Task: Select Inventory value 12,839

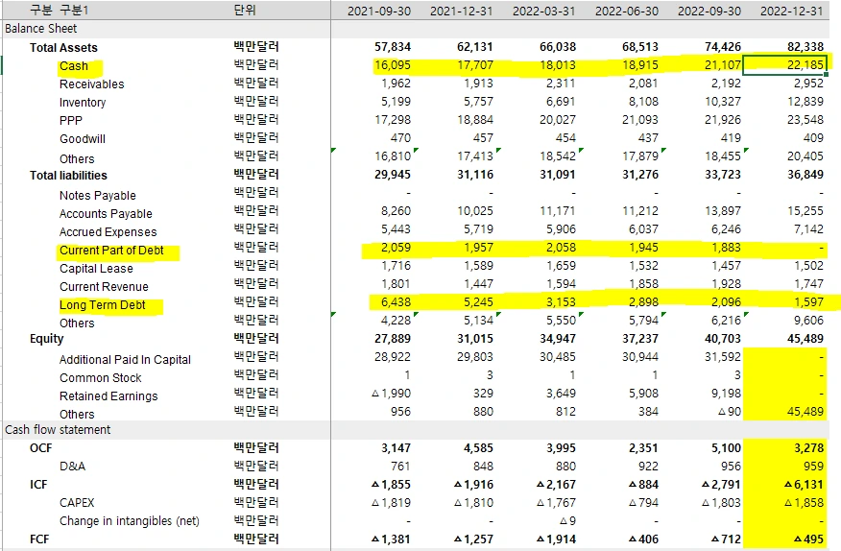Action: tap(805, 102)
